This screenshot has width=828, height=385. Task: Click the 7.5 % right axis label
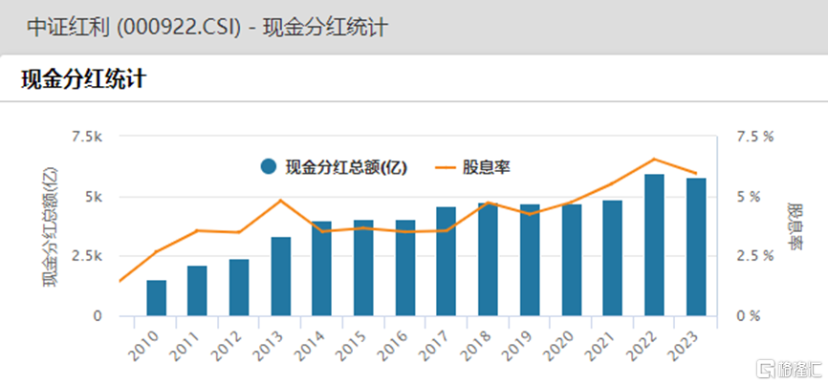[754, 137]
